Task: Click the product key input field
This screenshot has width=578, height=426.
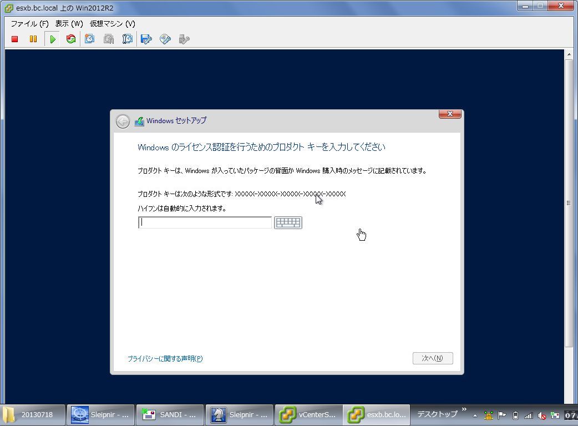Action: pos(205,222)
